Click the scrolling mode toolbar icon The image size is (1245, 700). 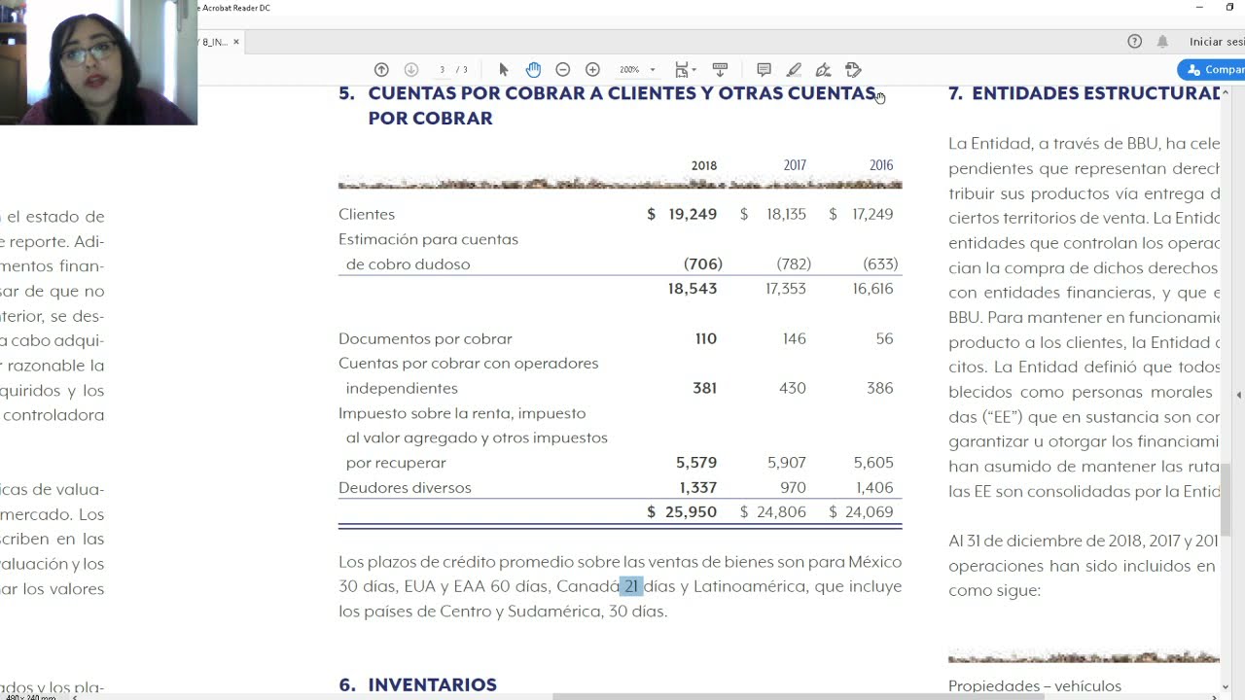[720, 70]
